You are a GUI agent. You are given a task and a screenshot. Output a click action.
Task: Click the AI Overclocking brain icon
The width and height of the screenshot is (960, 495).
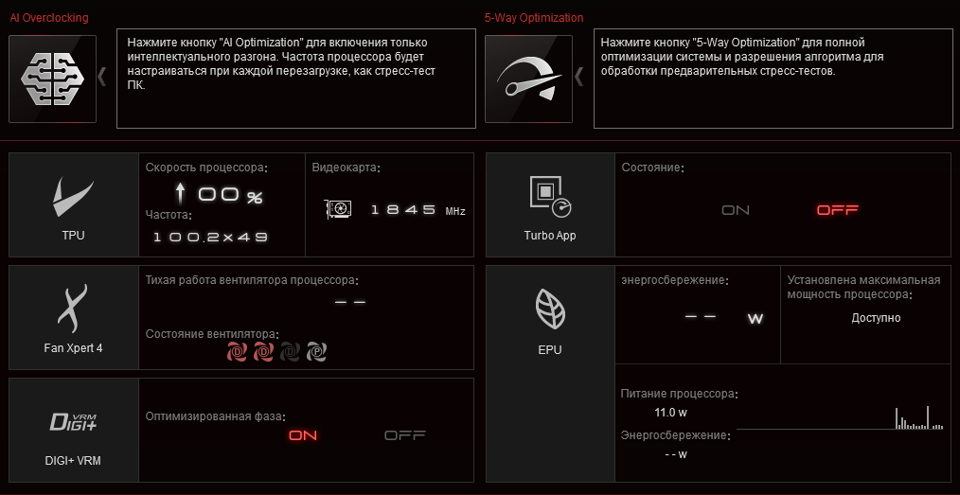53,79
